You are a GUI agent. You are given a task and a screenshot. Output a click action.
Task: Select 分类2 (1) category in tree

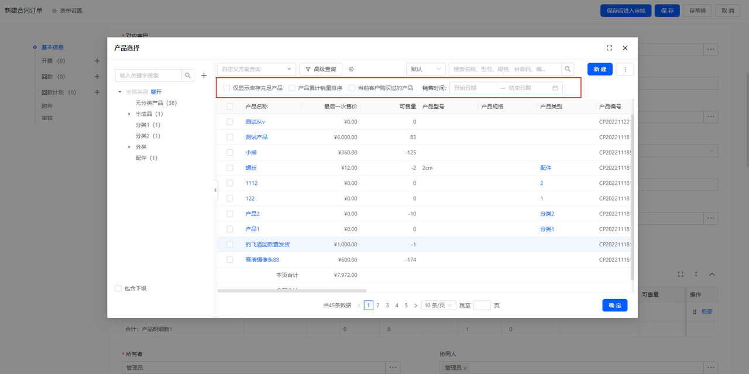pyautogui.click(x=147, y=136)
